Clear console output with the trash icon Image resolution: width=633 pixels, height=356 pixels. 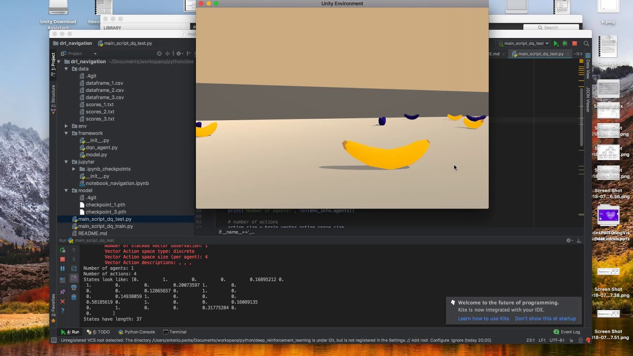click(x=74, y=297)
